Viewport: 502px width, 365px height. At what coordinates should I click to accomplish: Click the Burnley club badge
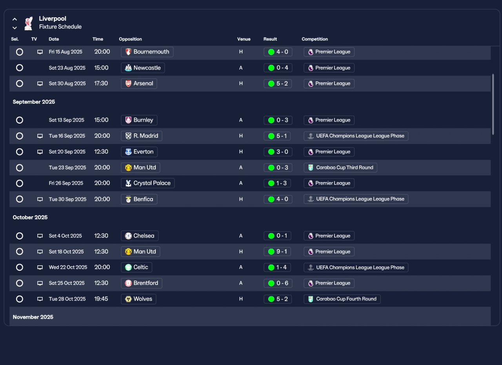pos(128,120)
